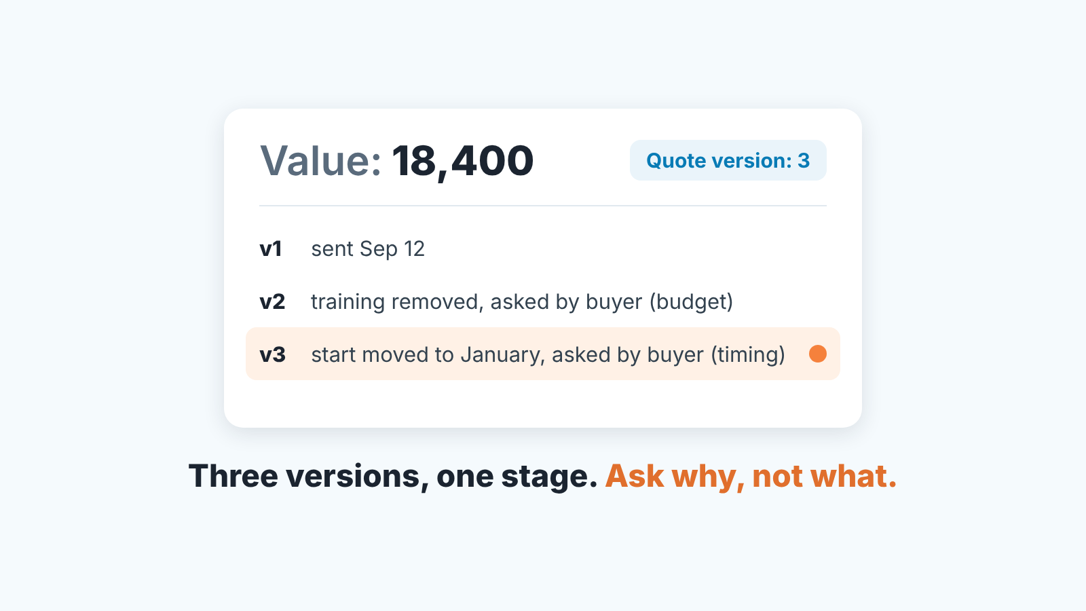
Task: Click the white card's empty bottom area
Action: pyautogui.click(x=543, y=404)
